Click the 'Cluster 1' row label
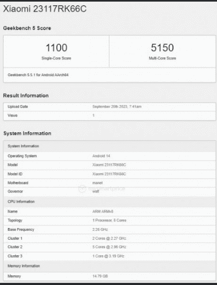This screenshot has height=285, width=217. (x=15, y=238)
